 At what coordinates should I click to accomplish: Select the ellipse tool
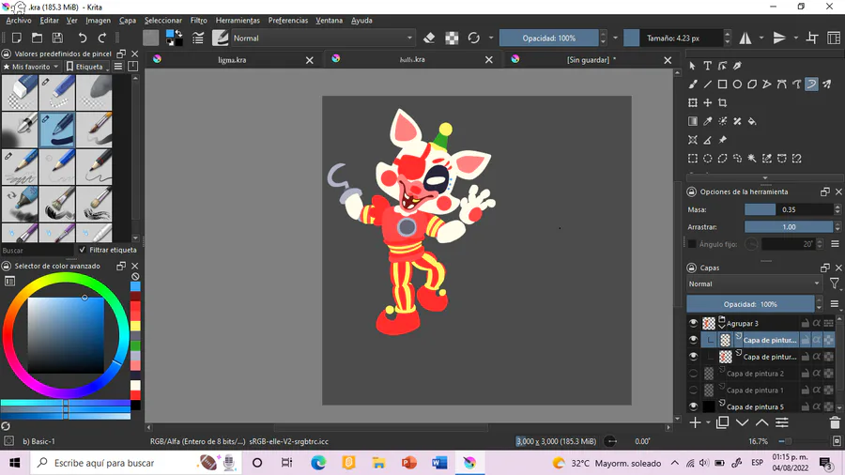point(737,84)
